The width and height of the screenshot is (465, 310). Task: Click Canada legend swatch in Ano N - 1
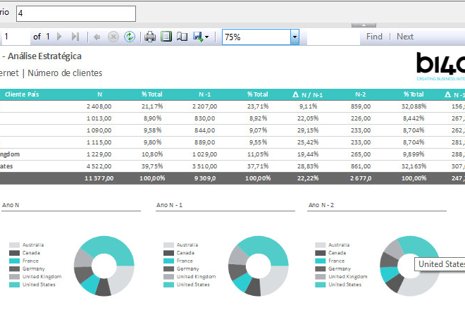pyautogui.click(x=168, y=253)
